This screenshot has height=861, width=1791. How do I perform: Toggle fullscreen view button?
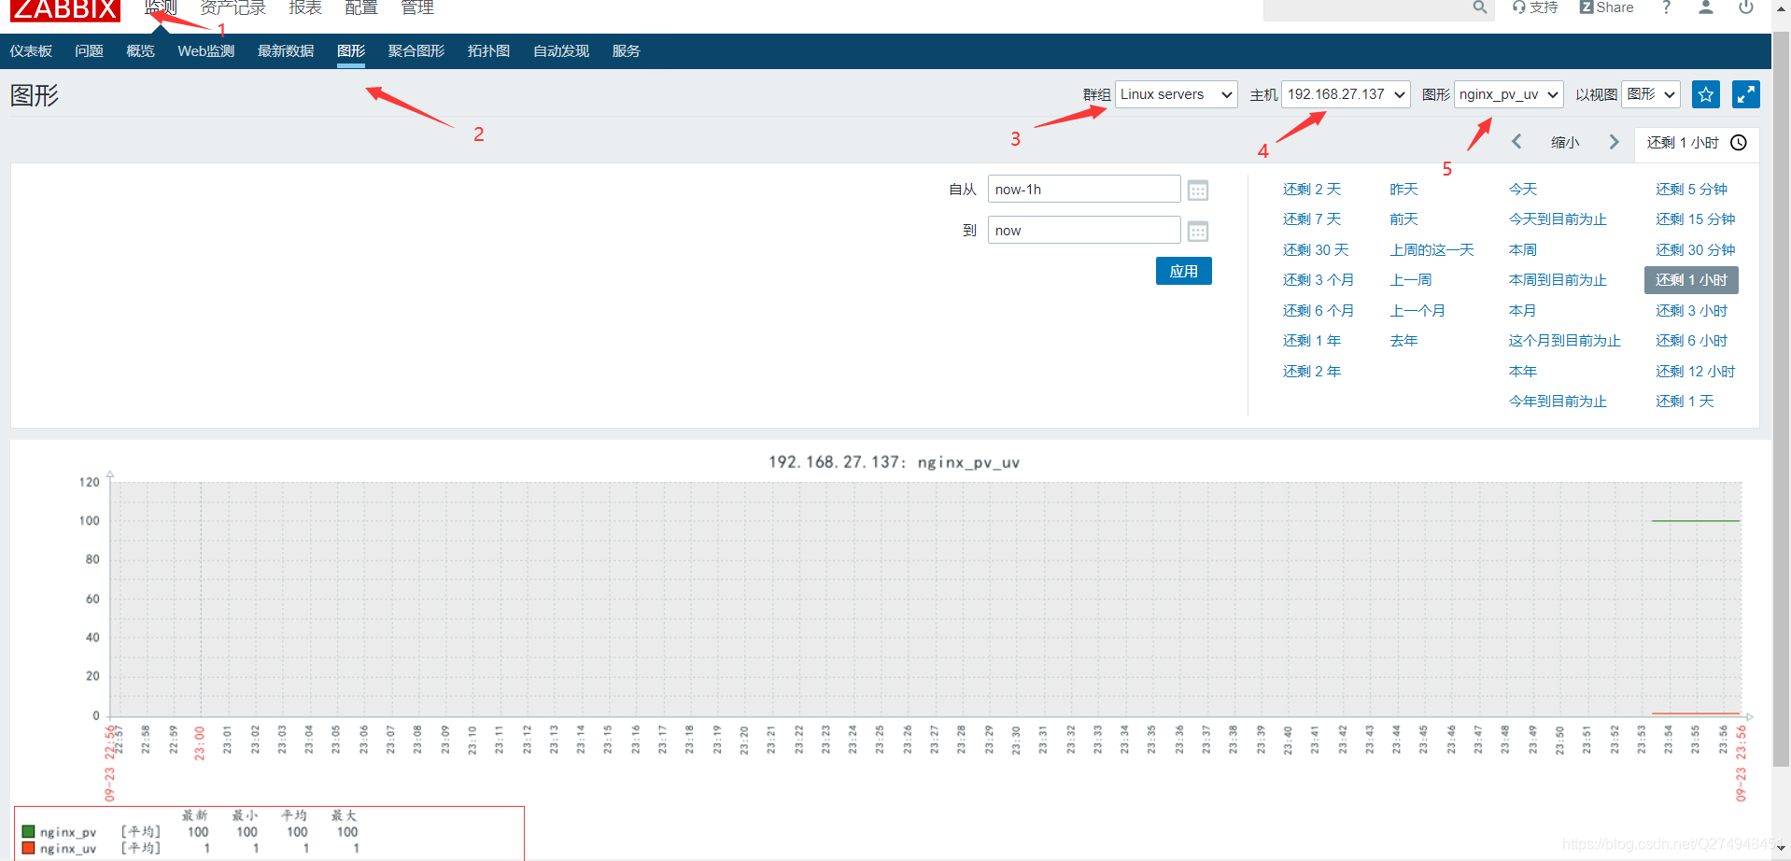coord(1745,94)
